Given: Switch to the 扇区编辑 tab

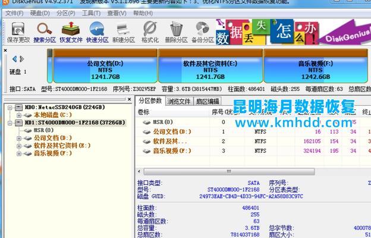Looking at the screenshot, I should pyautogui.click(x=207, y=101).
